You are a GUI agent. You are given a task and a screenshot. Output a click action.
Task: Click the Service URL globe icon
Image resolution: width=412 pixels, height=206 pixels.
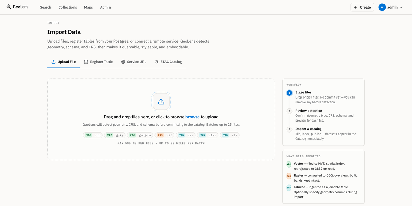coord(123,62)
